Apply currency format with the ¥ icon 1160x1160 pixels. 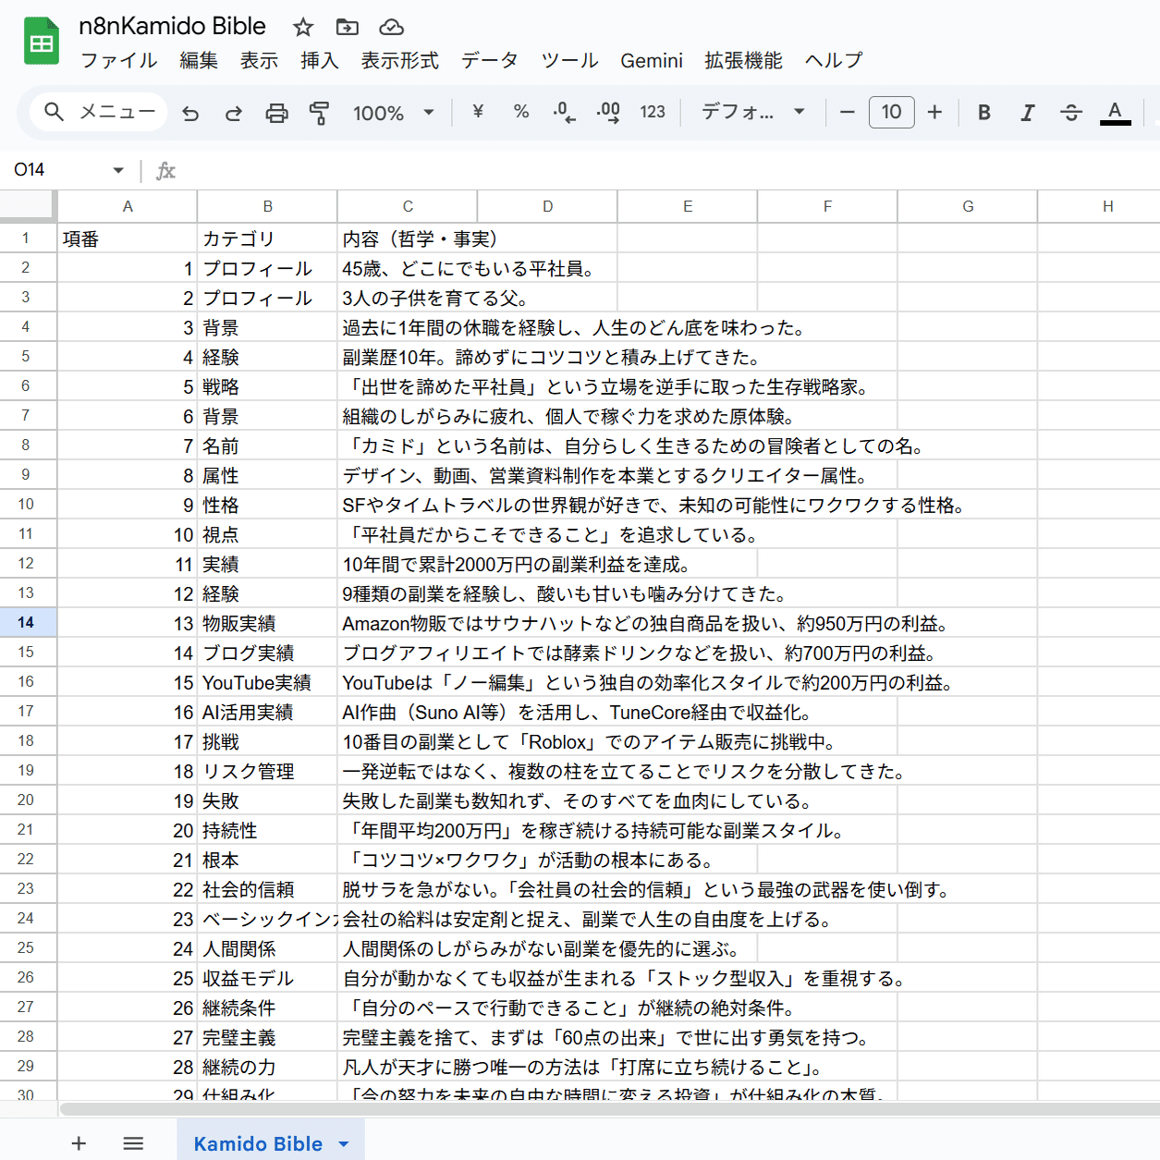477,112
